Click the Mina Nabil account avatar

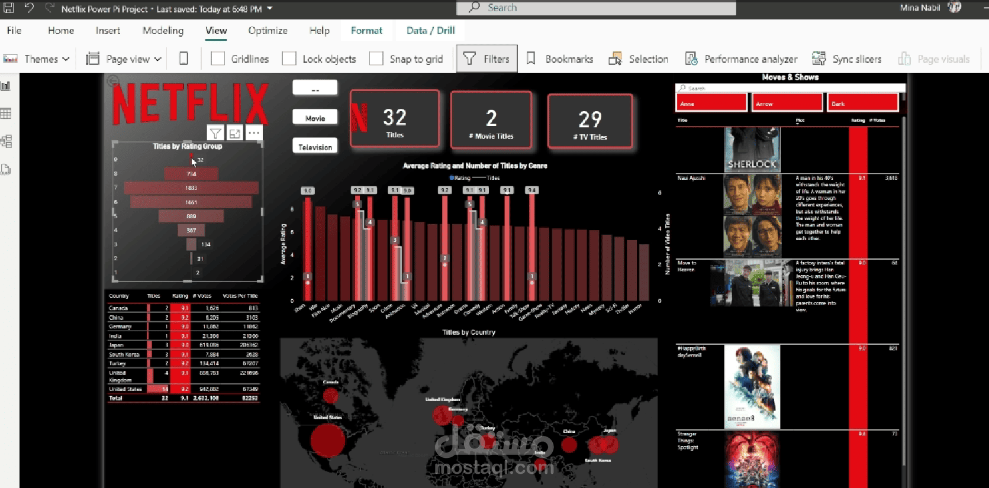point(954,8)
